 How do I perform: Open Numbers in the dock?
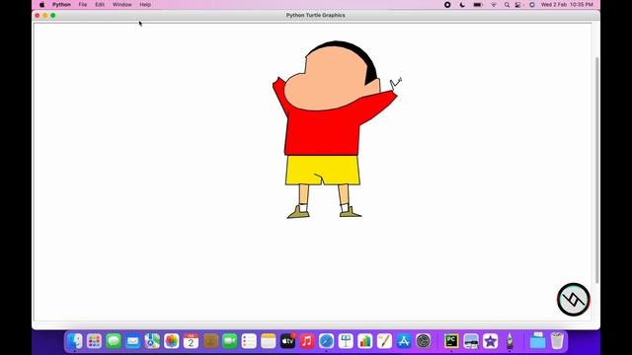coord(365,341)
